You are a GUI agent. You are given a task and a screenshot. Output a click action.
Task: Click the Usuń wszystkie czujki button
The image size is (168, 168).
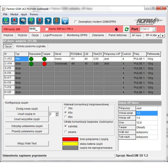(x=27, y=119)
